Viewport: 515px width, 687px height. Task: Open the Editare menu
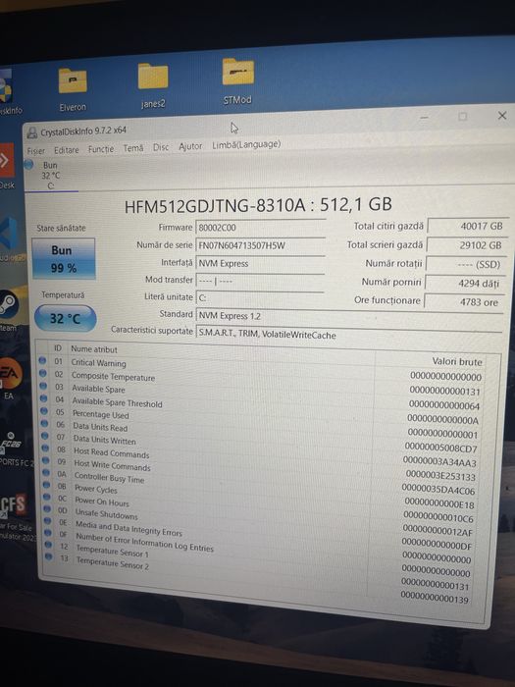coord(67,150)
